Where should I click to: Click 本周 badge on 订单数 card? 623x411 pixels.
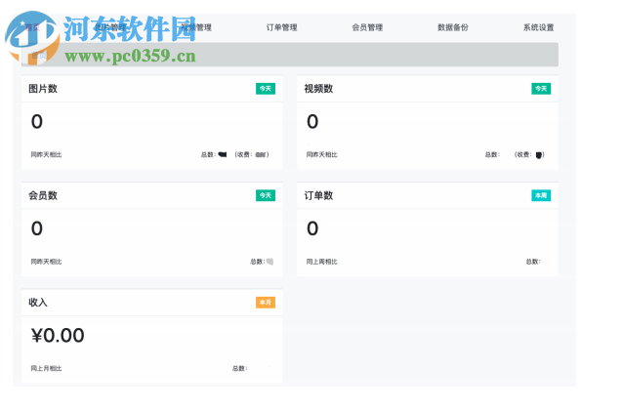point(541,195)
